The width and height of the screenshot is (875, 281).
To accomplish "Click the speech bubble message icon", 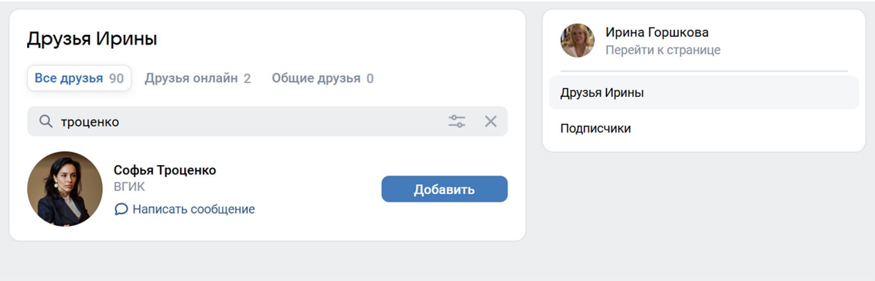I will [x=121, y=209].
